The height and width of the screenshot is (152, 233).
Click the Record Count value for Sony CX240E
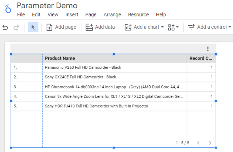click(211, 77)
